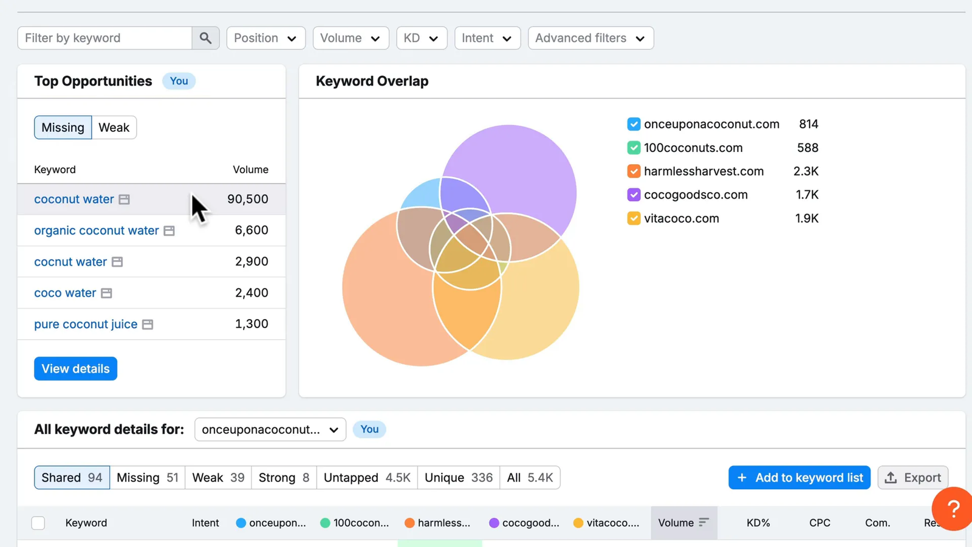Uncheck harmlessharvest.com in the legend
This screenshot has width=972, height=547.
point(634,171)
